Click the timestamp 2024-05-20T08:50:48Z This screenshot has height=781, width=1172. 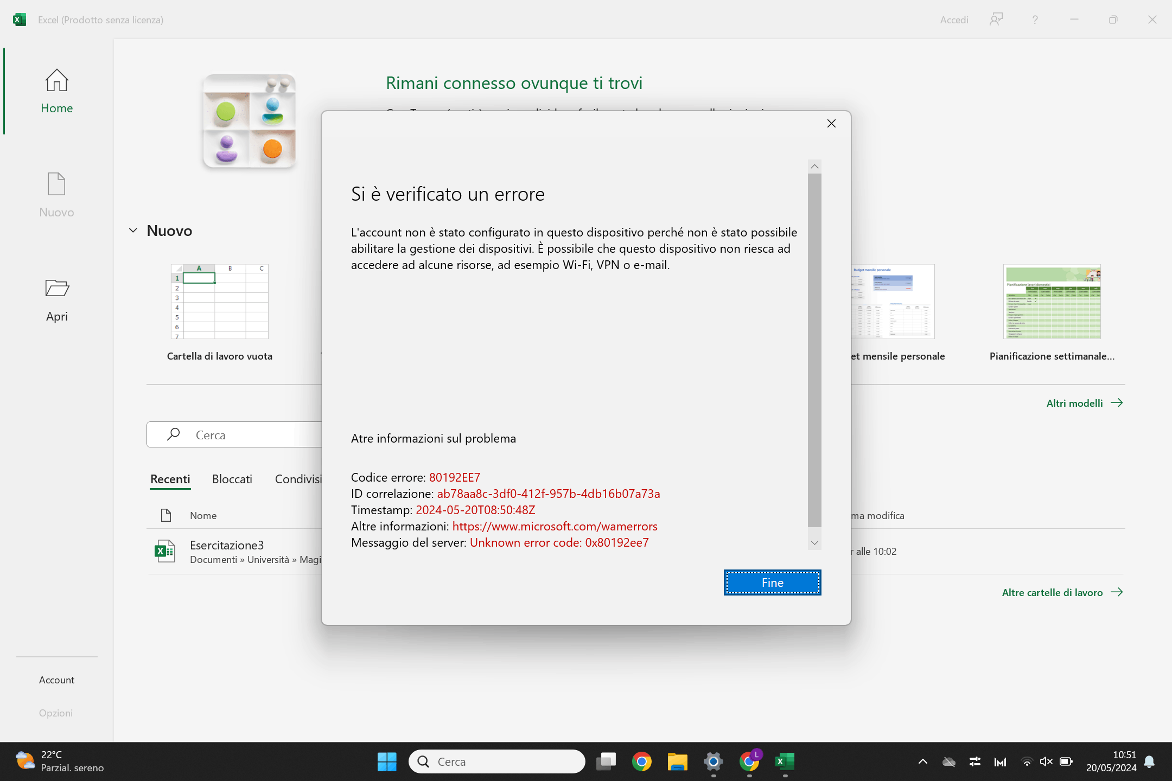click(x=475, y=510)
